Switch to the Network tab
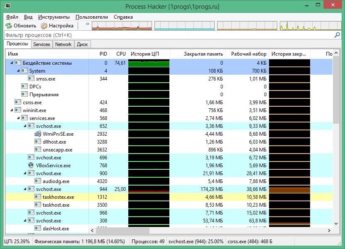The image size is (345, 249). coord(64,44)
